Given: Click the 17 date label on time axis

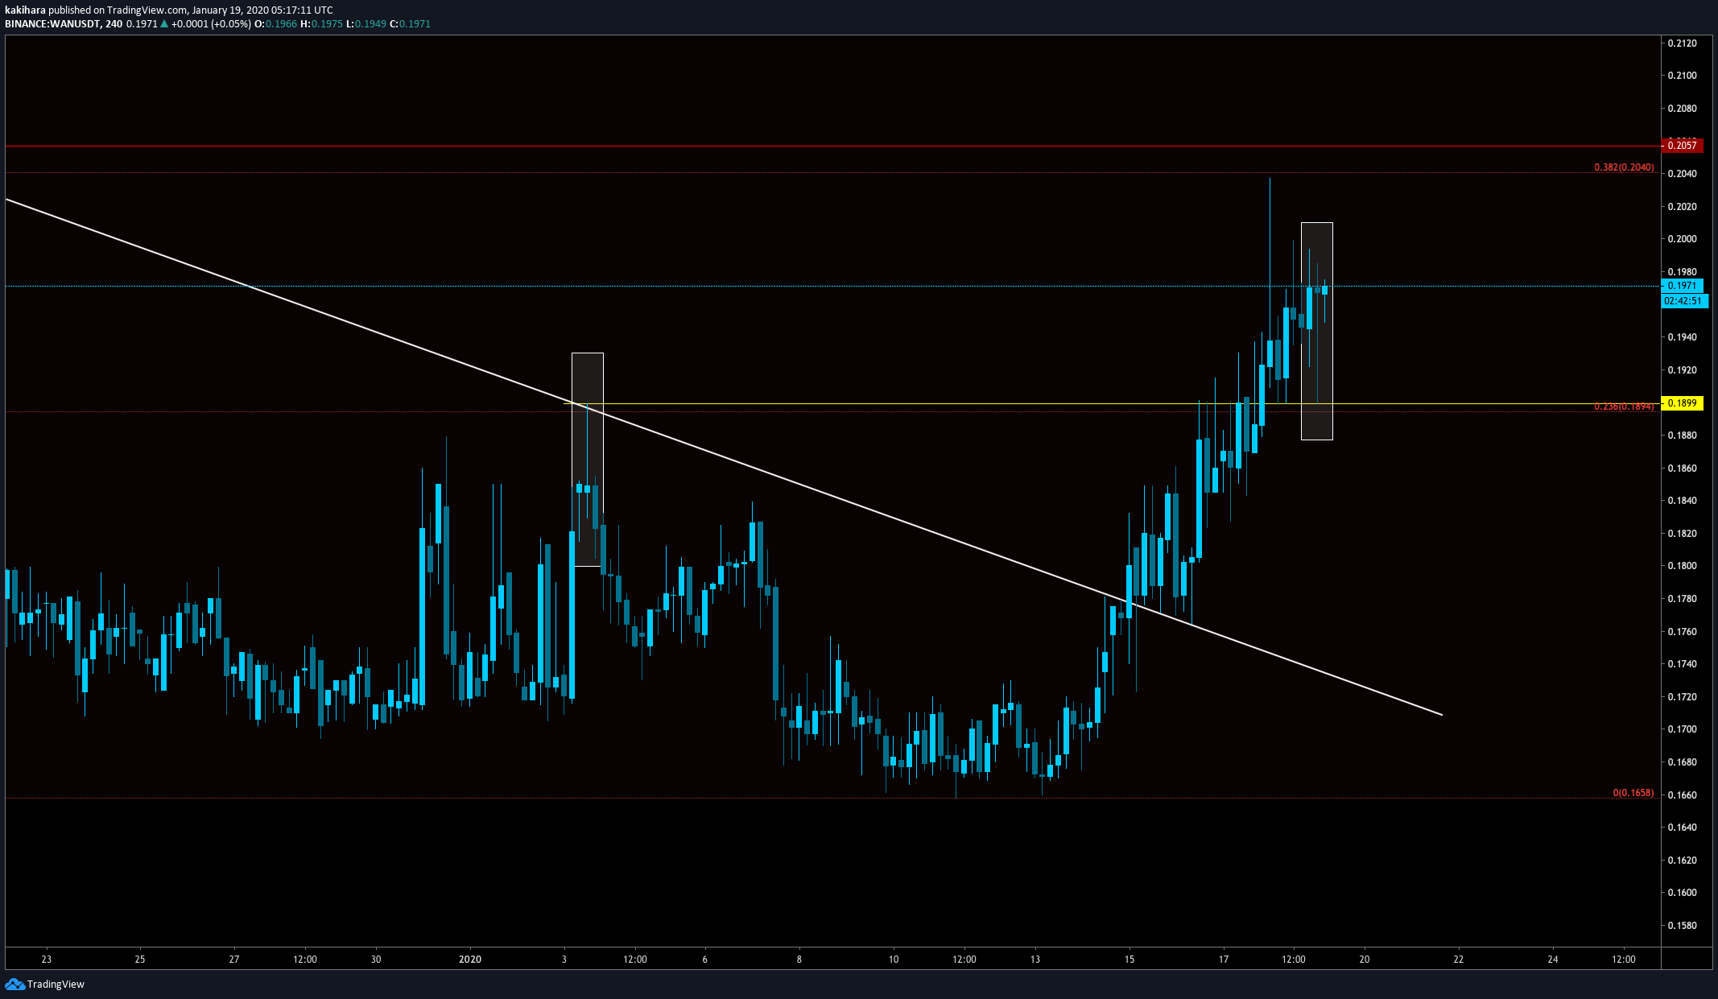Looking at the screenshot, I should pyautogui.click(x=1224, y=960).
